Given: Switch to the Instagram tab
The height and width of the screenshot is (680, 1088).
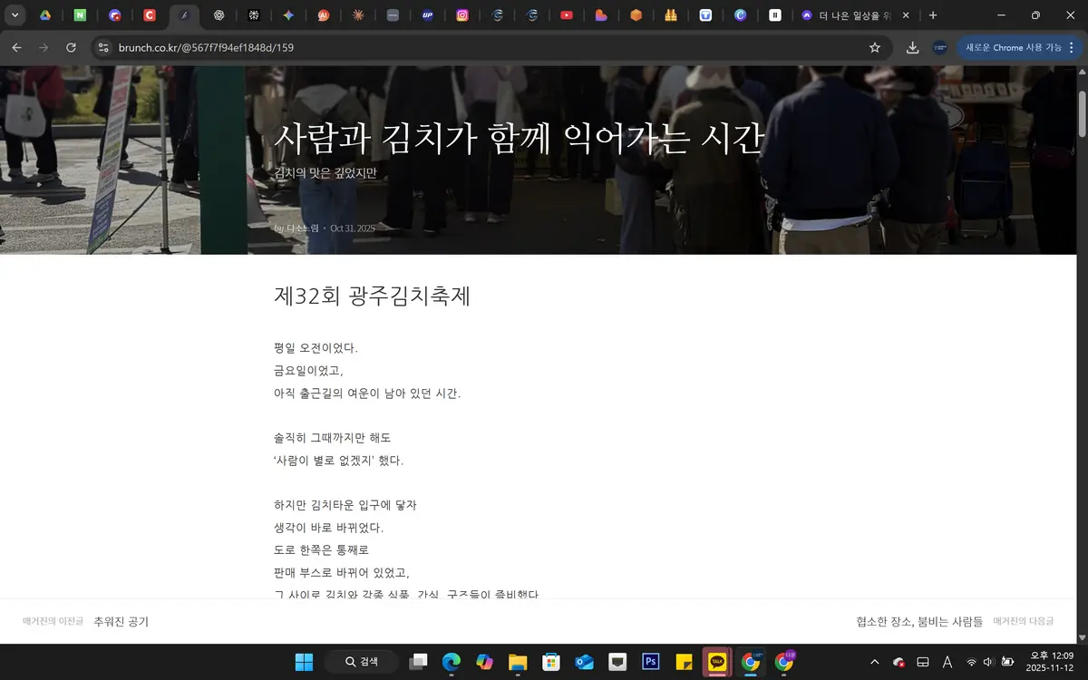Looking at the screenshot, I should tap(462, 15).
